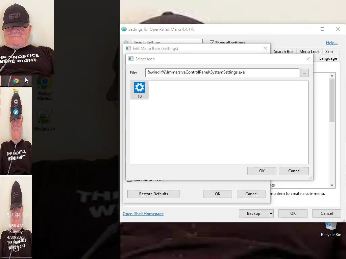This screenshot has height=259, width=346.
Task: Click the settings list scrollbar thumb
Action: (332, 100)
